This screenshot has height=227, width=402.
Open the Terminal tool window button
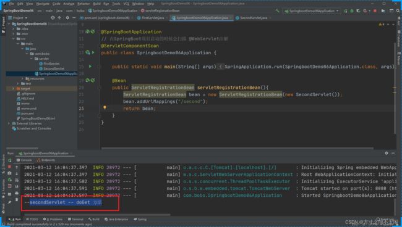point(75,220)
